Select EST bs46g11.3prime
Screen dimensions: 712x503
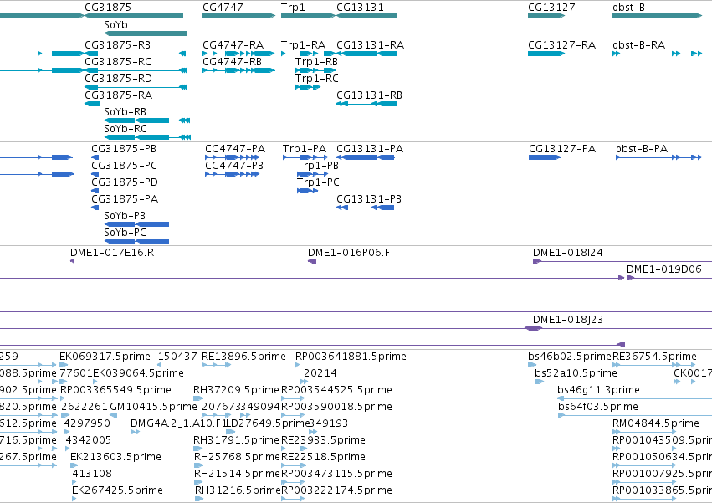635,398
